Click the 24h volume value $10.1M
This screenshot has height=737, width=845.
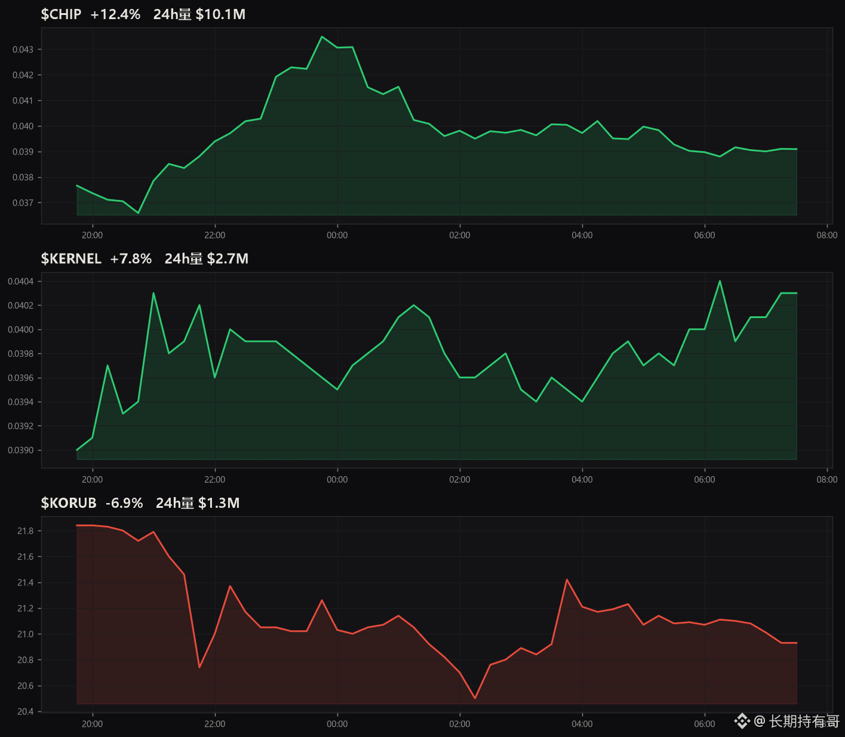click(220, 14)
